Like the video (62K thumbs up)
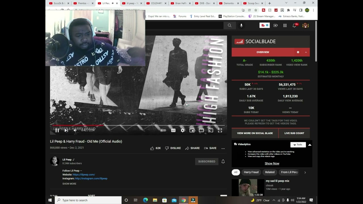Image resolution: width=363 pixels, height=204 pixels. (155, 148)
